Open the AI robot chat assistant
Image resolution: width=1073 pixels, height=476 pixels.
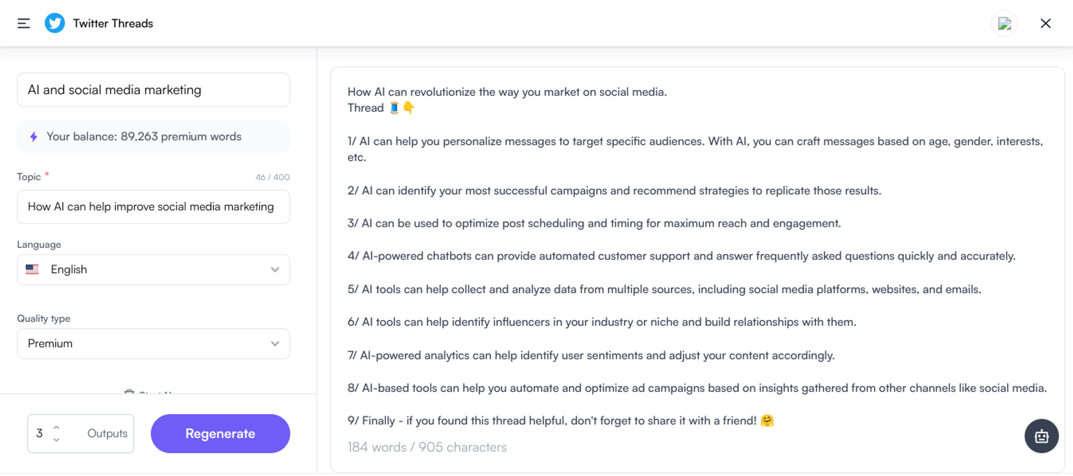point(1041,436)
